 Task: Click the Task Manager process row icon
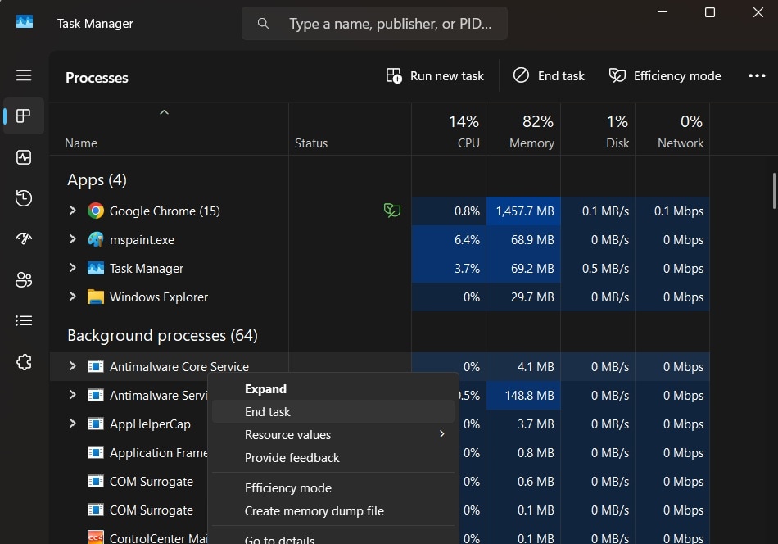[x=96, y=269]
